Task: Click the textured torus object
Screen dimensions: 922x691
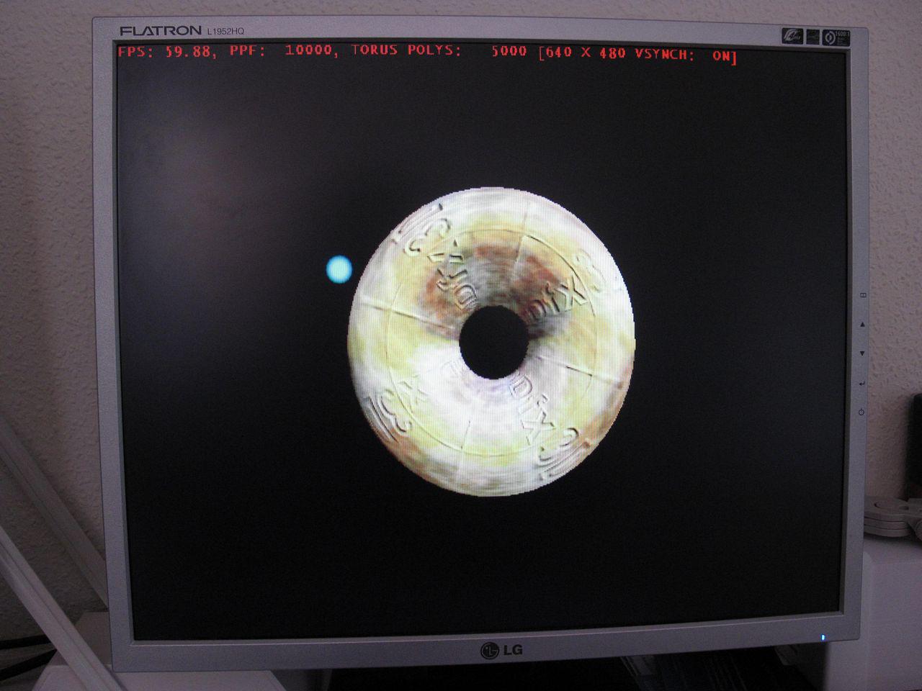Action: [491, 342]
